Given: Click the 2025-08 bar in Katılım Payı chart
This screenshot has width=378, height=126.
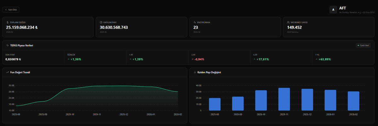Looking at the screenshot, I should click(215, 104).
